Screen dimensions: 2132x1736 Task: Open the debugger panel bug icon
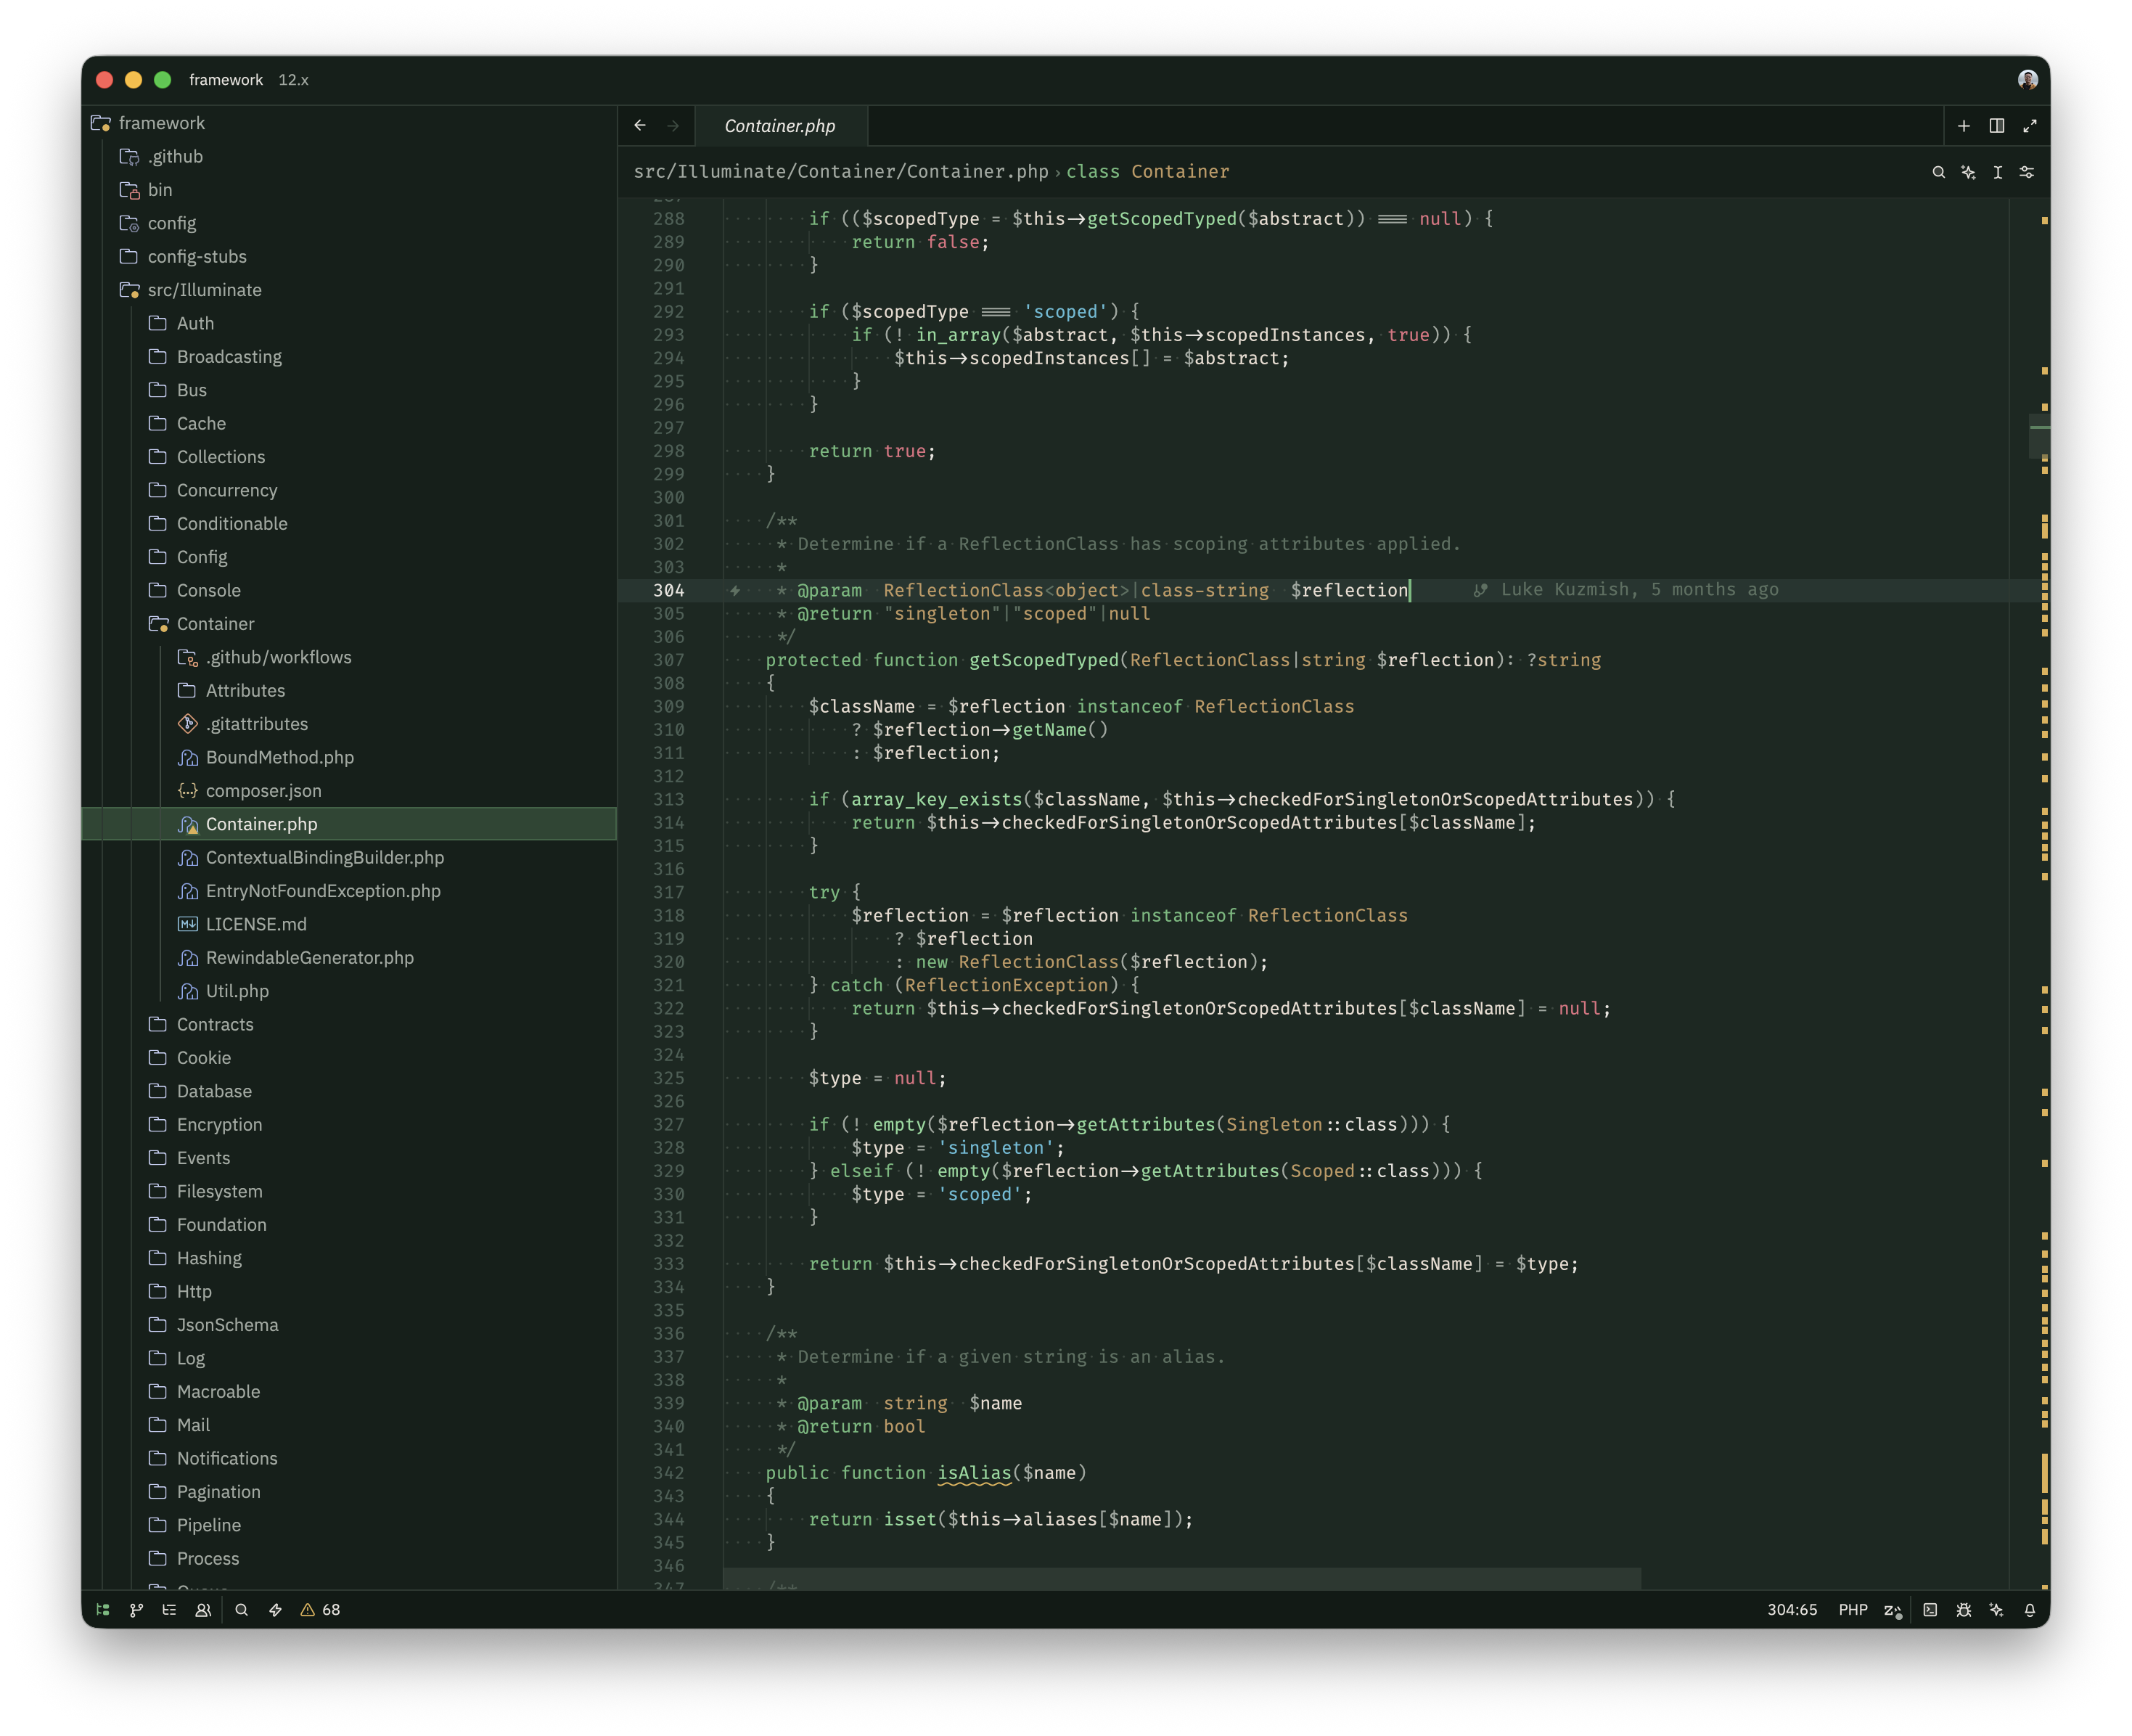coord(1963,1610)
